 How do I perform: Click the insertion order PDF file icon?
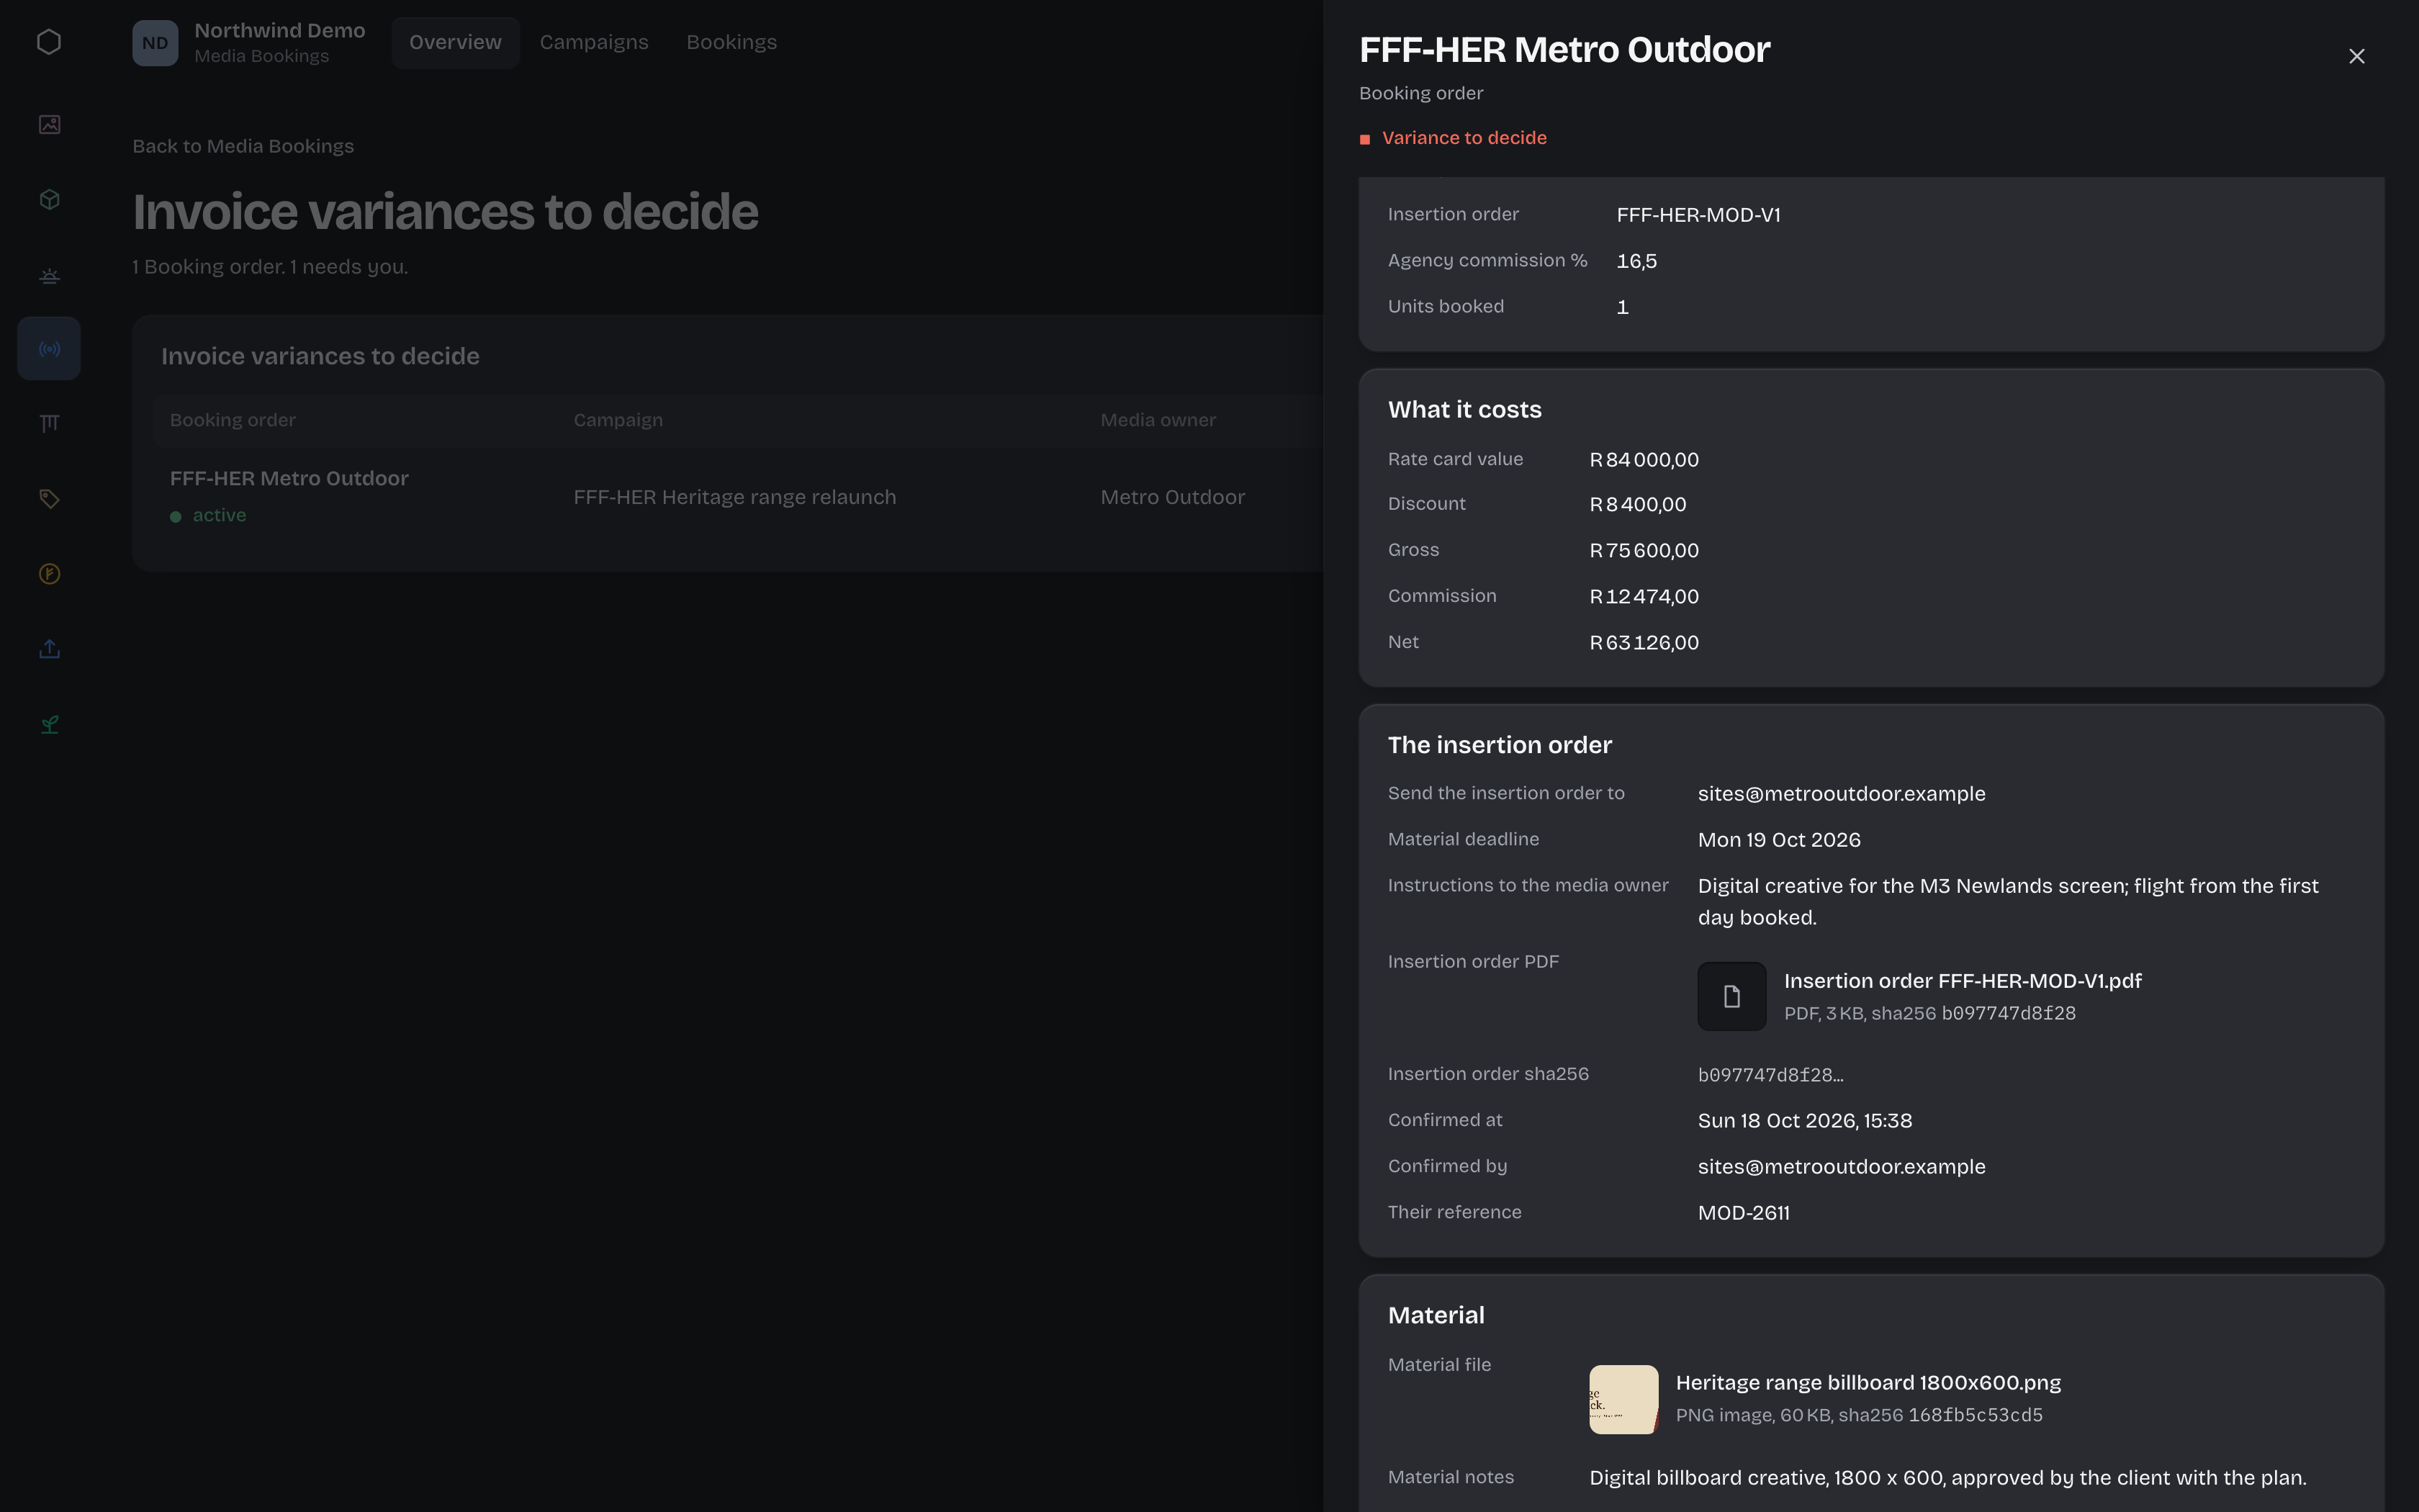click(1731, 996)
